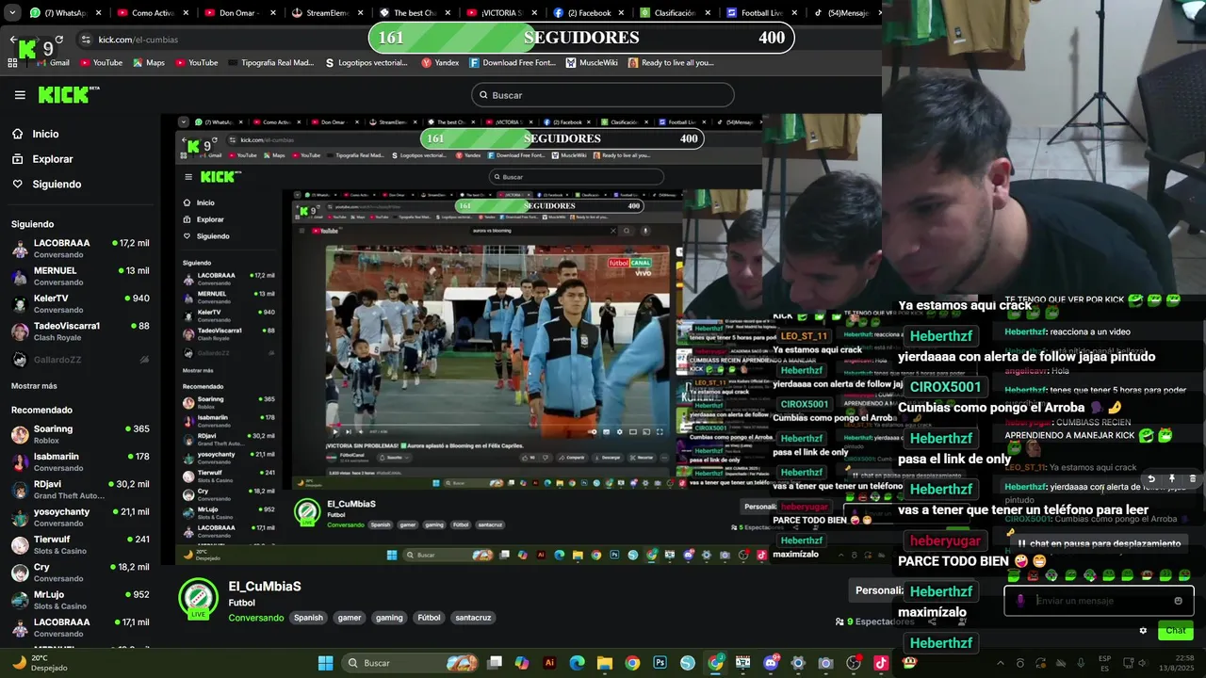The height and width of the screenshot is (678, 1206).
Task: Click the green KICK logo
Action: click(x=68, y=94)
